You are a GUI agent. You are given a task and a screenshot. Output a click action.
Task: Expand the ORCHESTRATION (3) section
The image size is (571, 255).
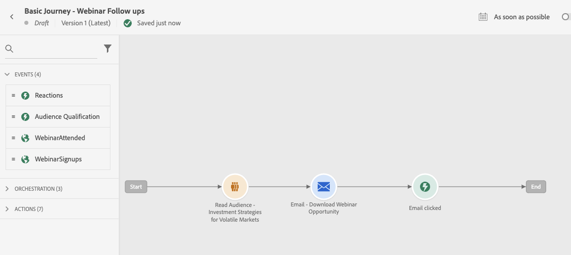click(7, 189)
